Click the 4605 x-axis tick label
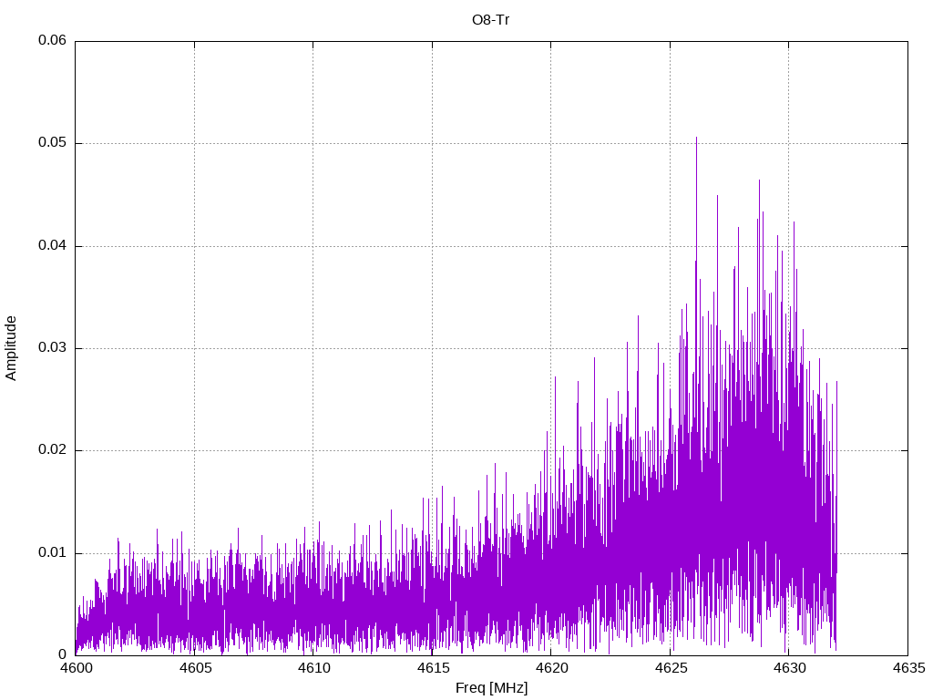 point(195,668)
